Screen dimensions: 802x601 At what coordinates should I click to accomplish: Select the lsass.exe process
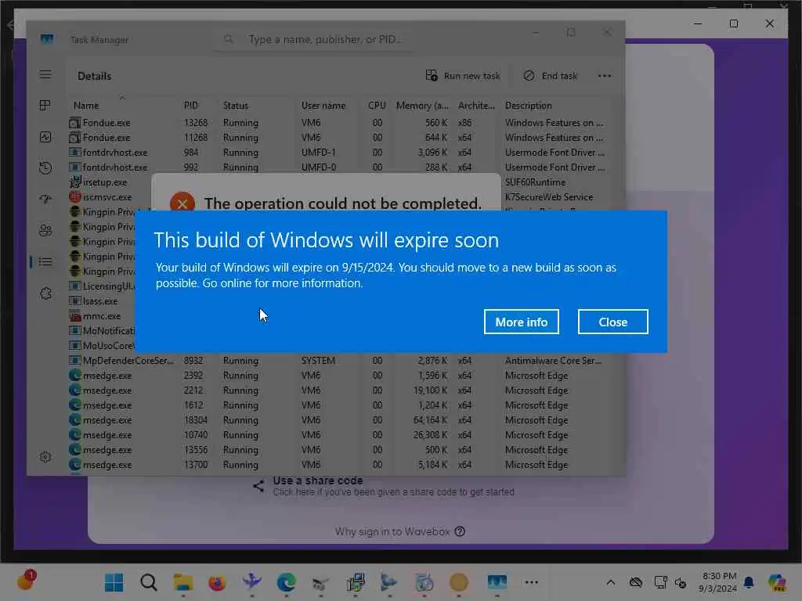point(100,301)
